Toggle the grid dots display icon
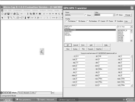Screen dimensions: 135x102 pos(60,18)
